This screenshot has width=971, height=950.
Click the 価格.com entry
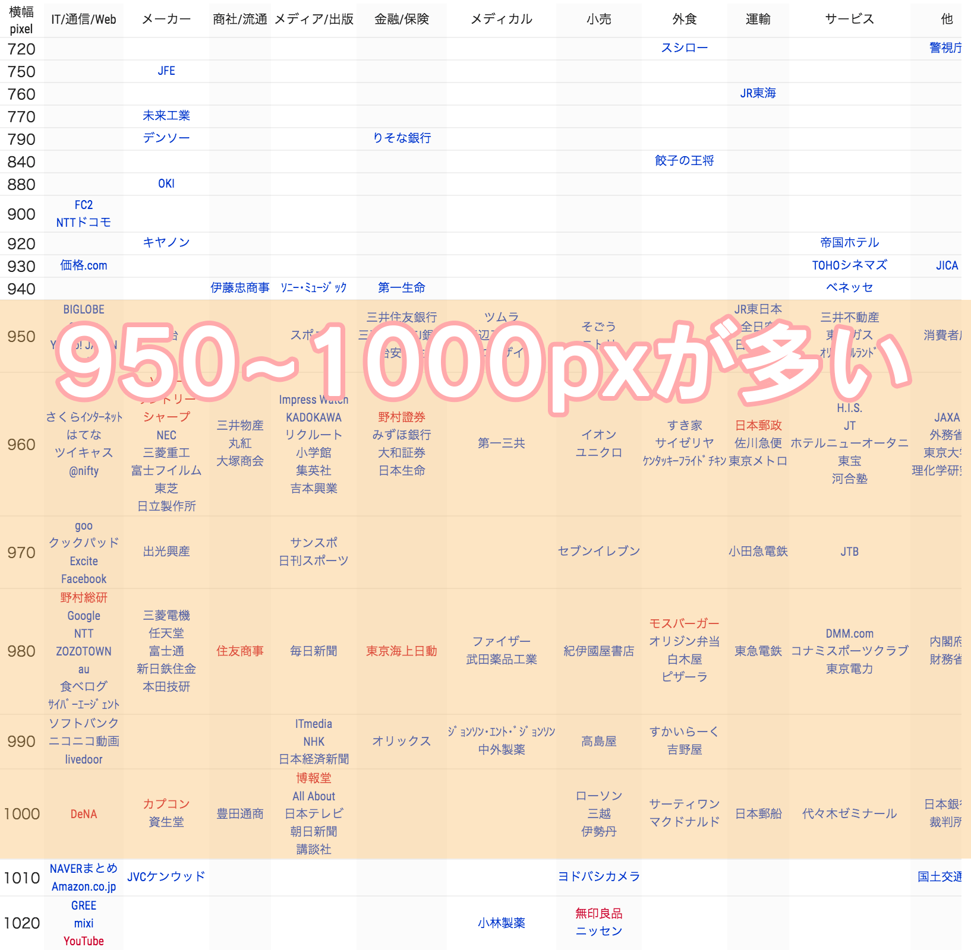(x=84, y=265)
